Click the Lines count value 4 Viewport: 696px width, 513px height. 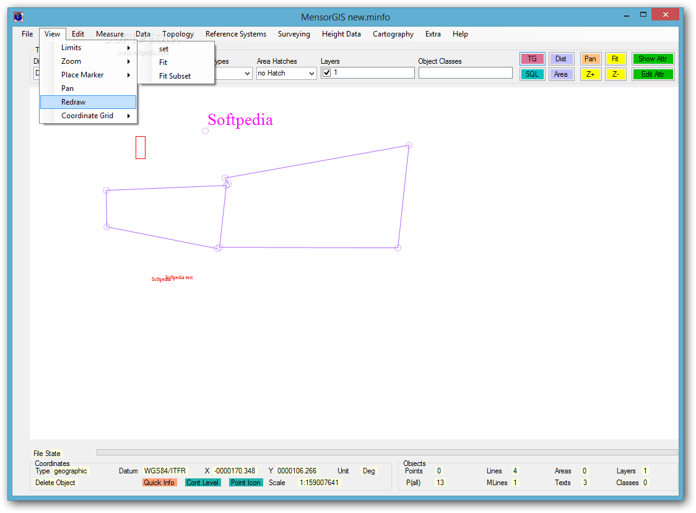[515, 471]
